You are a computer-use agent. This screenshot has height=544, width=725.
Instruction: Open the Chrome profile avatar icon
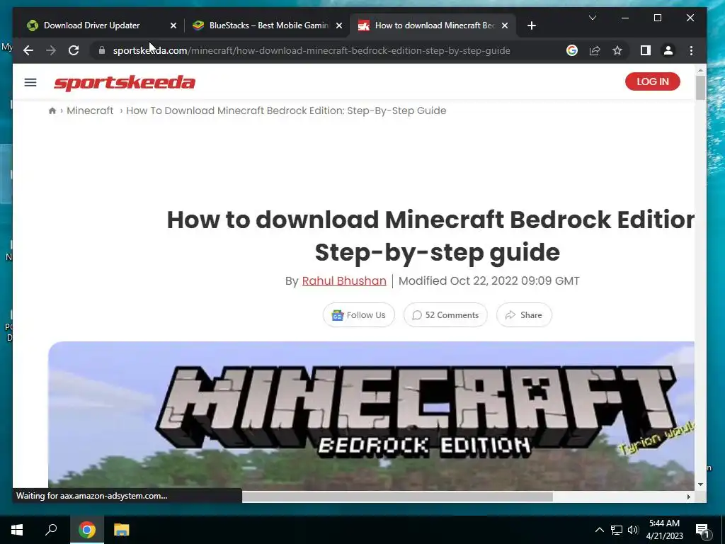[668, 50]
